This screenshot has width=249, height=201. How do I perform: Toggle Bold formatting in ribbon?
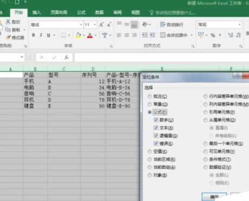pyautogui.click(x=33, y=35)
